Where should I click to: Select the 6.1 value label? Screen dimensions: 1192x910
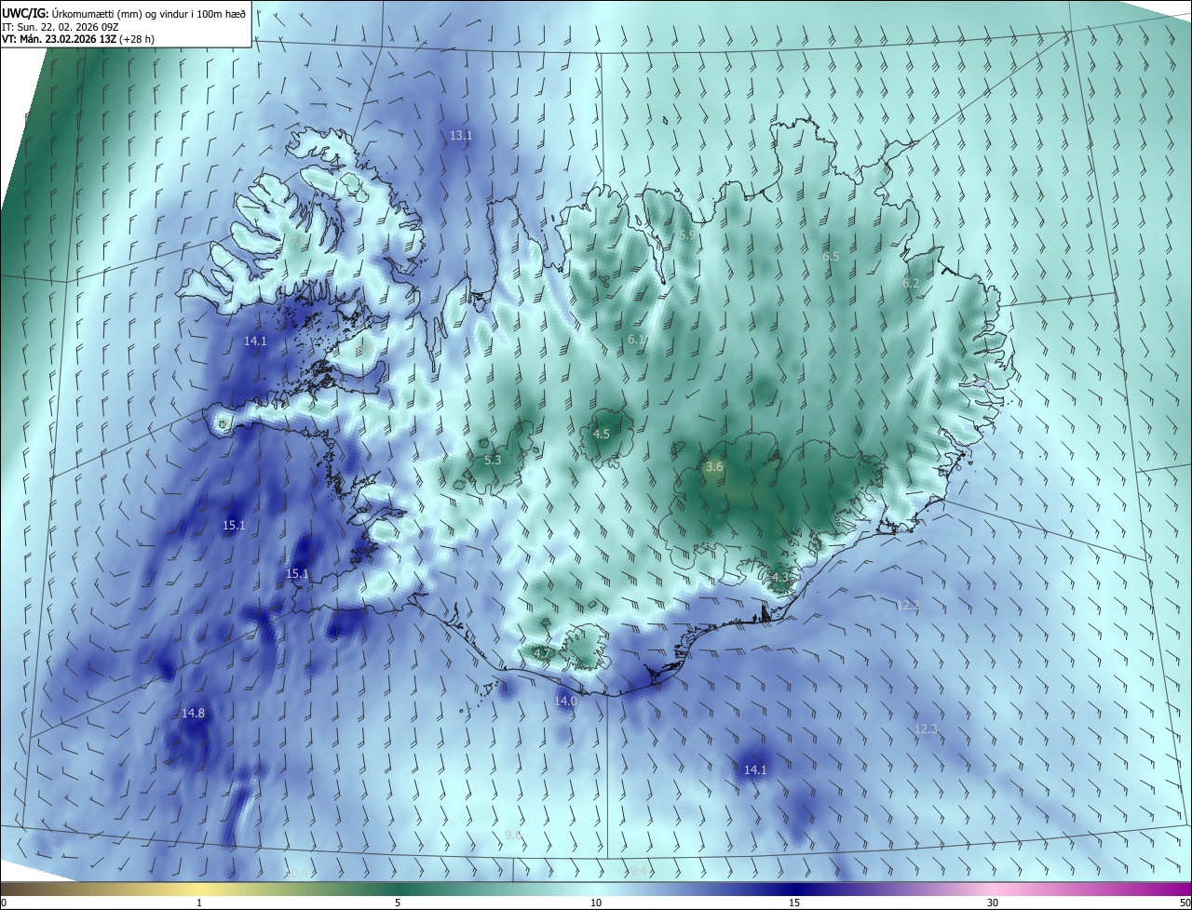click(x=636, y=340)
